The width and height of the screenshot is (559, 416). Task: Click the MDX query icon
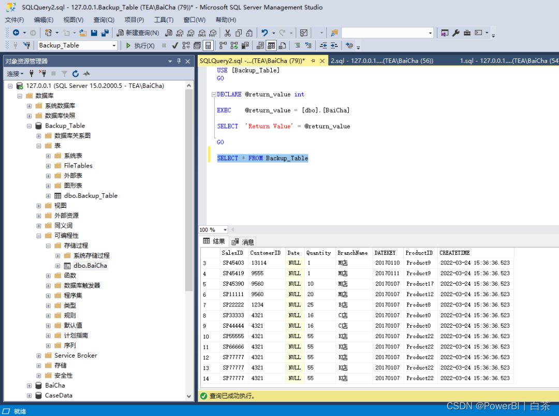[180, 33]
